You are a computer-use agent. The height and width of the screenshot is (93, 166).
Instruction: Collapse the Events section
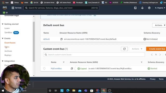(x=3, y=38)
